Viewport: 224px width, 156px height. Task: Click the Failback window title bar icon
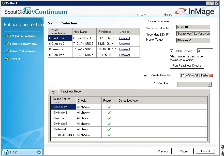coord(4,3)
